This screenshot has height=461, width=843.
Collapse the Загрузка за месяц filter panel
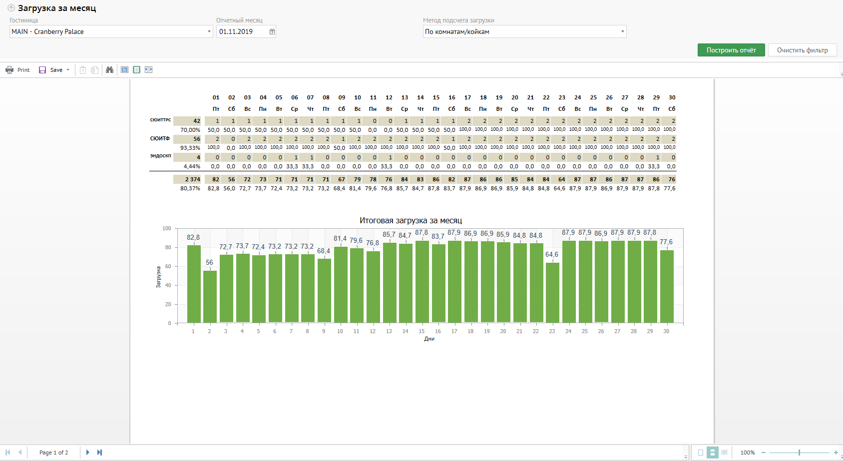click(11, 8)
